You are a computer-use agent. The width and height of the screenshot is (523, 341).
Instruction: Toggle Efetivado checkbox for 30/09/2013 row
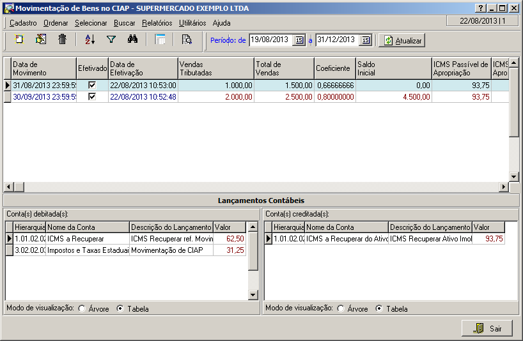92,96
